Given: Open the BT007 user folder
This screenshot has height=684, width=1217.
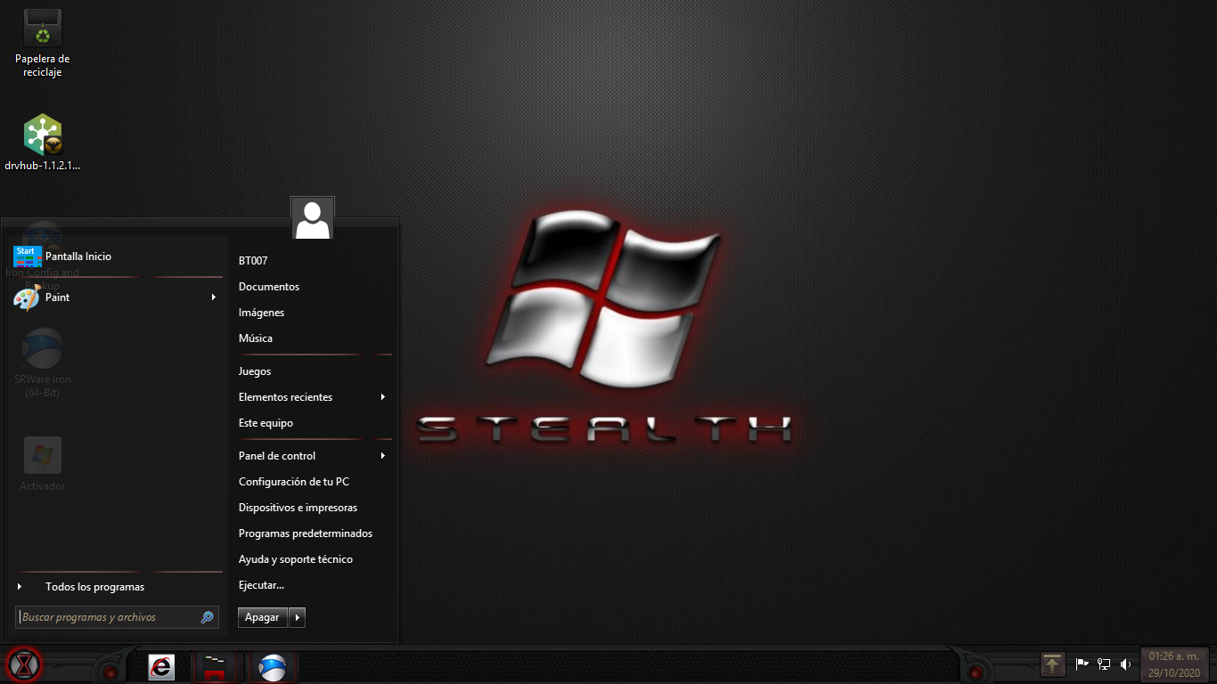Looking at the screenshot, I should pyautogui.click(x=253, y=261).
